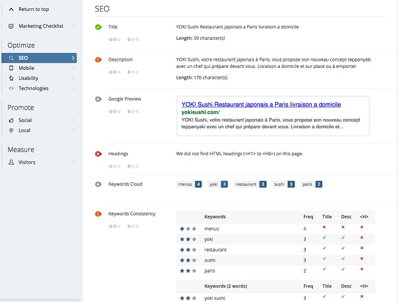398x302 pixels.
Task: Click the YOKI Sushi Google preview title link
Action: (x=261, y=104)
